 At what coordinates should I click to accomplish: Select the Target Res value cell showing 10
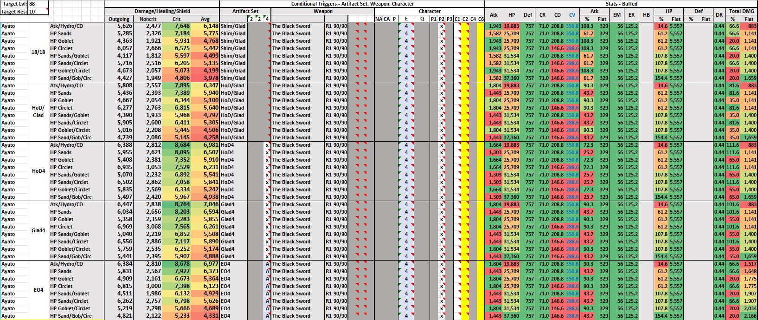38,11
